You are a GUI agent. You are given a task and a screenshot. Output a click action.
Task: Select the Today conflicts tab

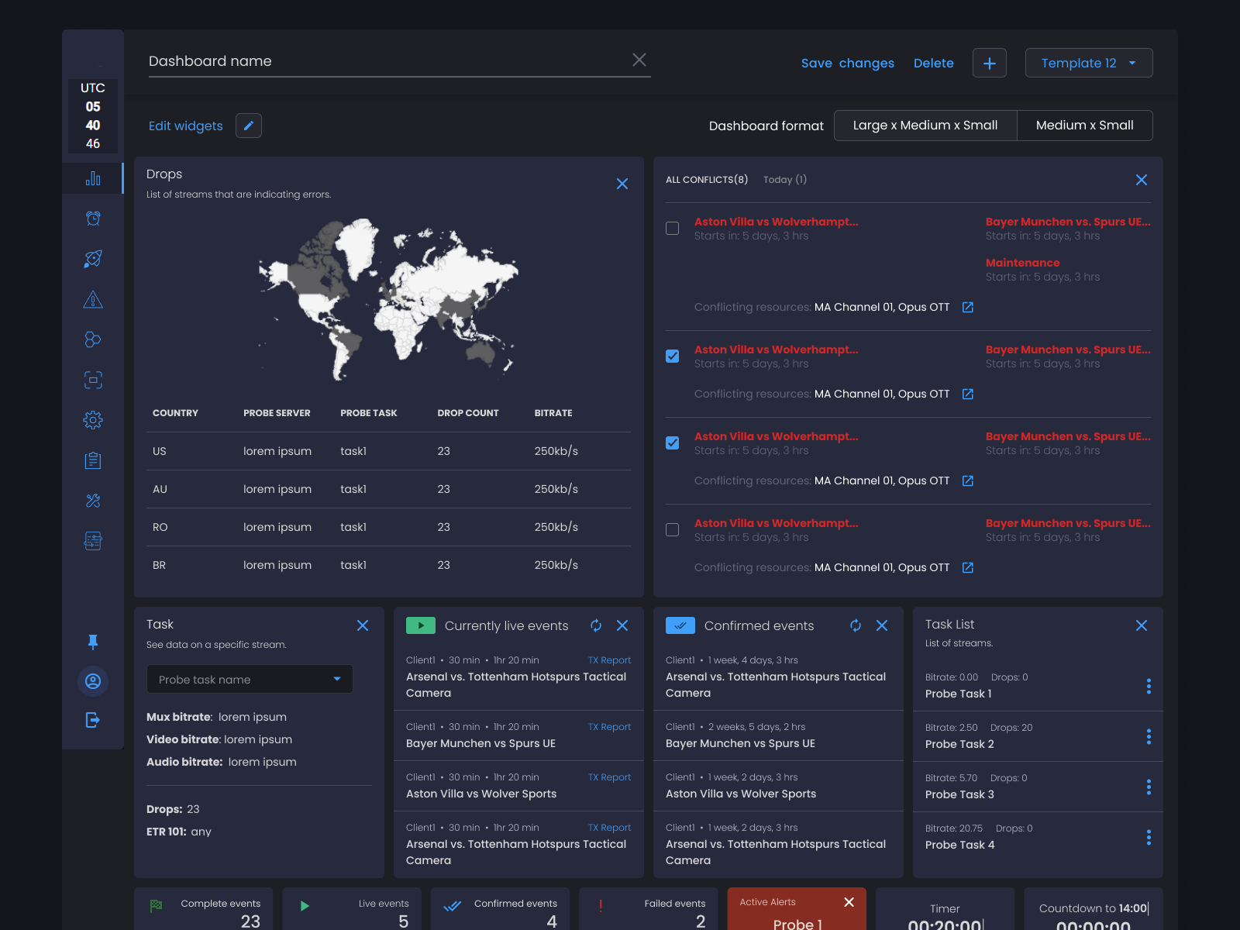(784, 179)
